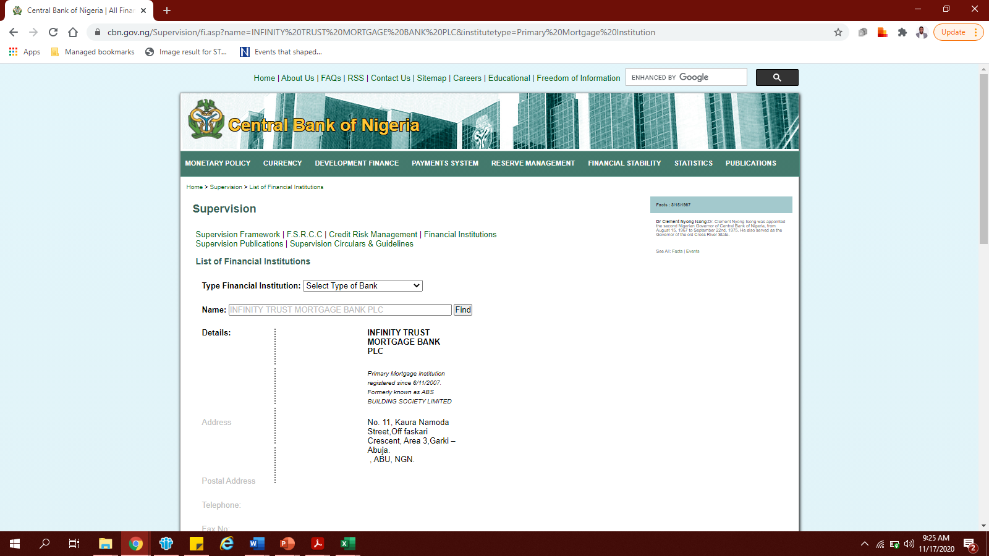989x556 pixels.
Task: Open the FAQs link
Action: (331, 78)
